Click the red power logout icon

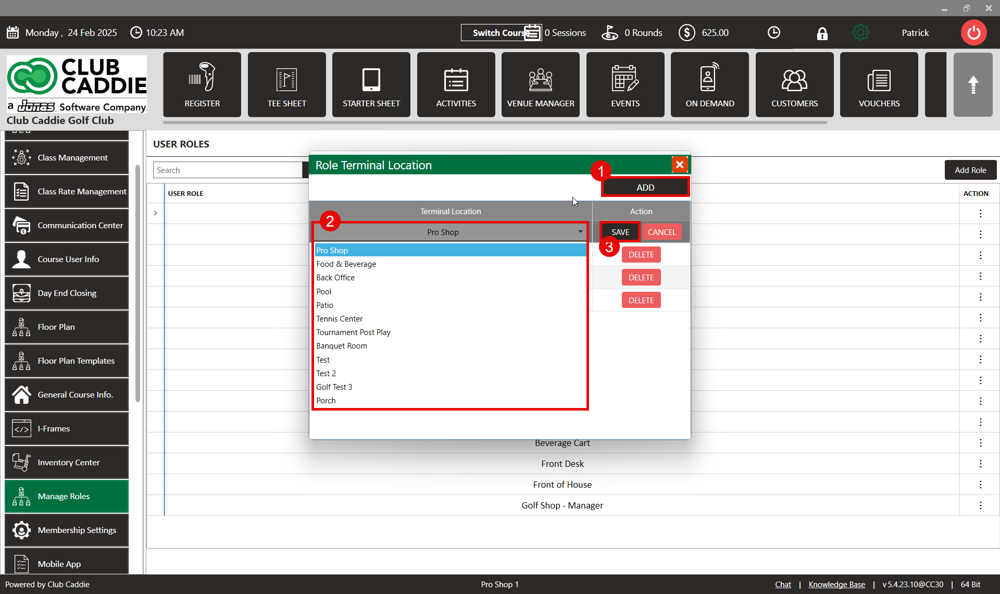click(x=973, y=33)
